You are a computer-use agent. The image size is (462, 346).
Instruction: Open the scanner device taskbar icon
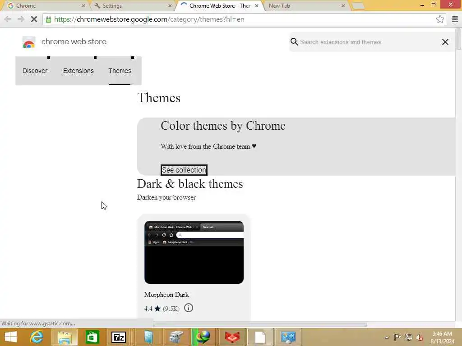[176, 337]
